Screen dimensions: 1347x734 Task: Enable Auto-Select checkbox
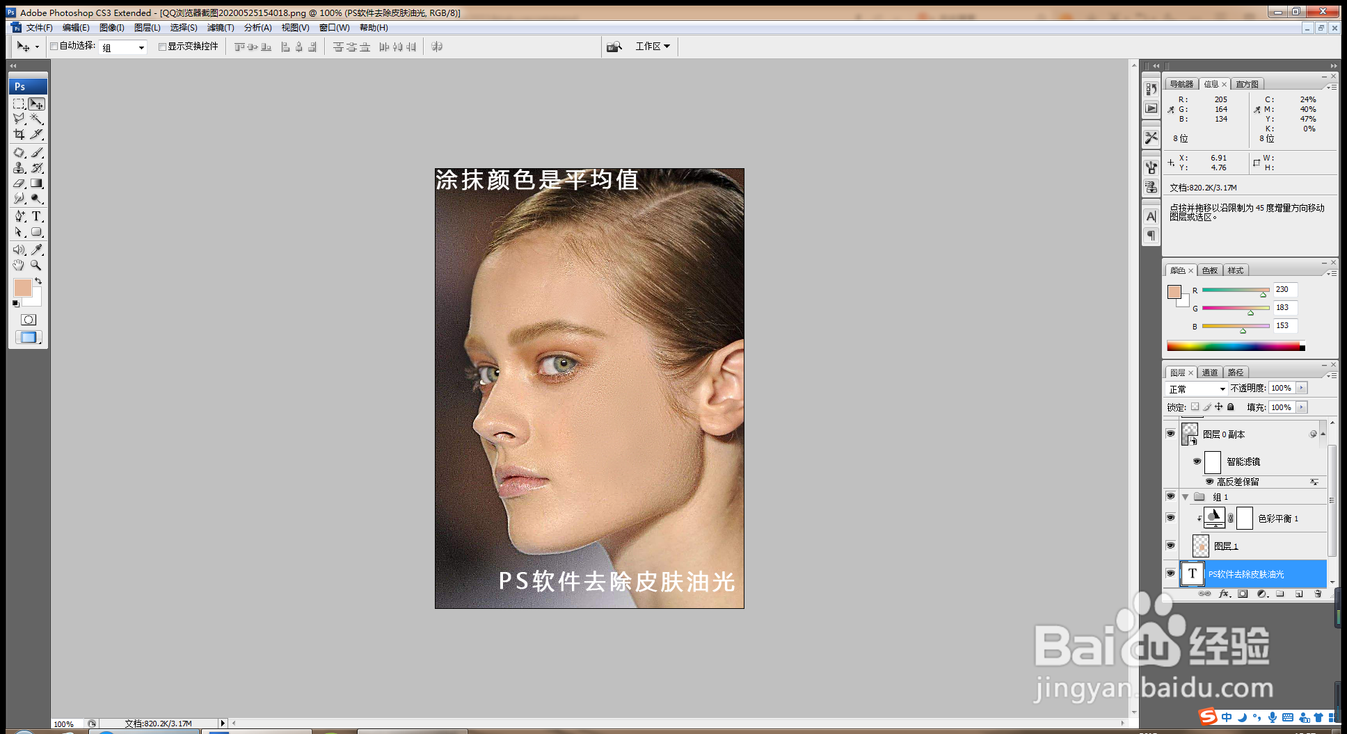click(54, 47)
